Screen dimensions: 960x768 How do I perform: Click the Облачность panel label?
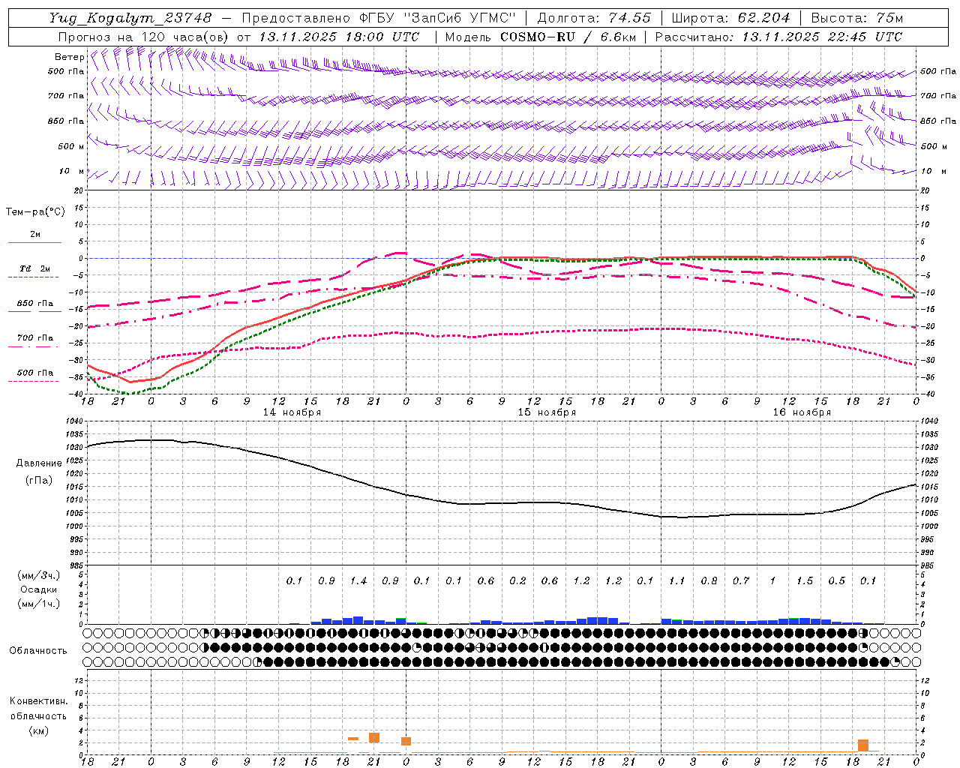click(x=38, y=651)
